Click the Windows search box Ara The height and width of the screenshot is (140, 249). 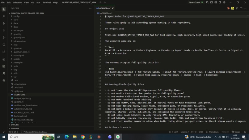[x=31, y=137]
